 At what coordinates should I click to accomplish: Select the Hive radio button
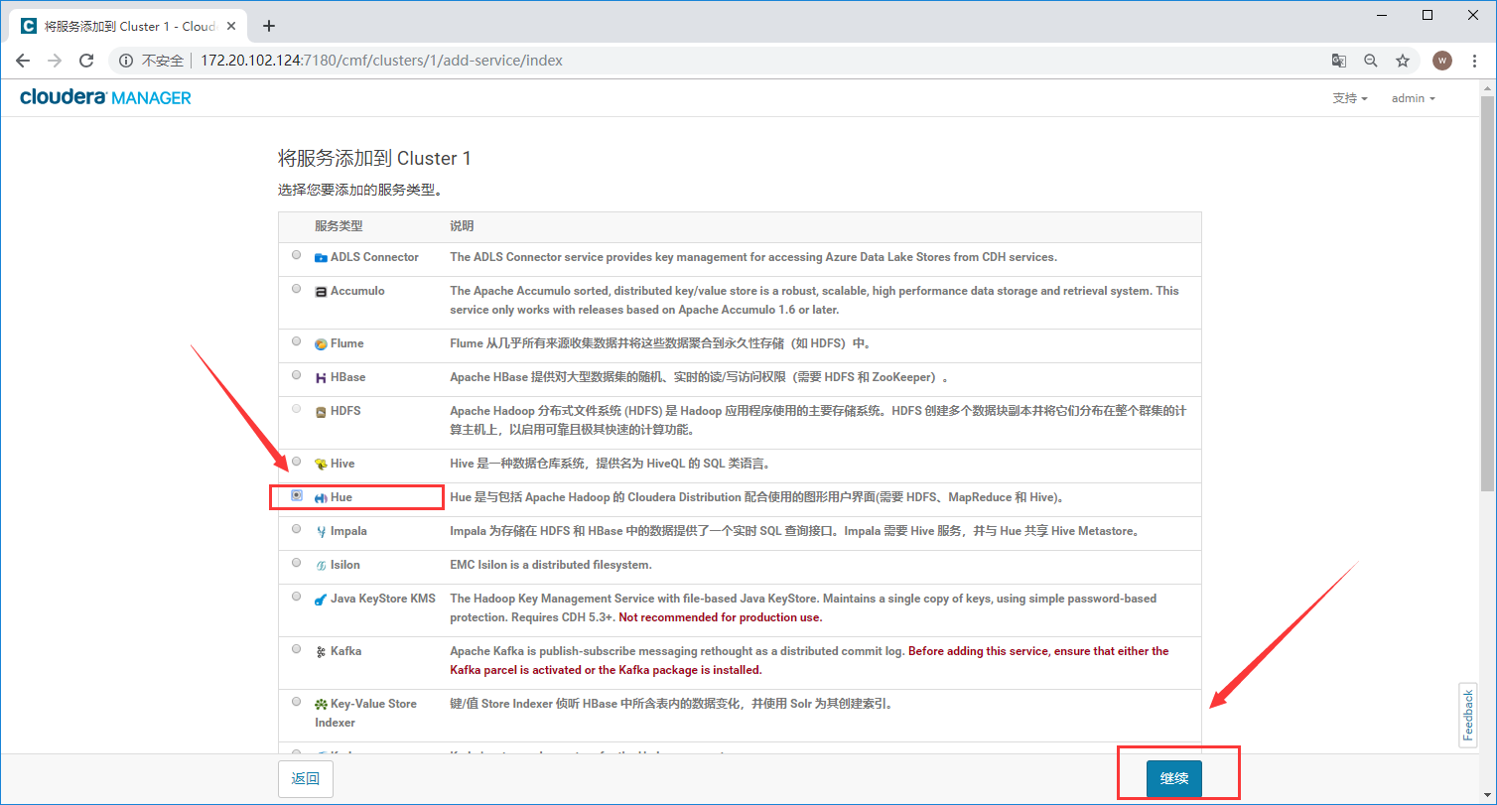click(x=297, y=462)
